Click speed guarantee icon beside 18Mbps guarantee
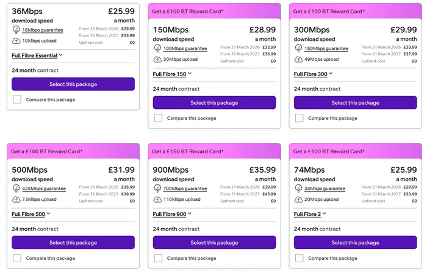This screenshot has height=272, width=427. click(16, 29)
